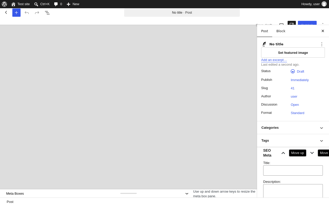Open the block inserter plus button
Image resolution: width=329 pixels, height=206 pixels.
click(16, 13)
